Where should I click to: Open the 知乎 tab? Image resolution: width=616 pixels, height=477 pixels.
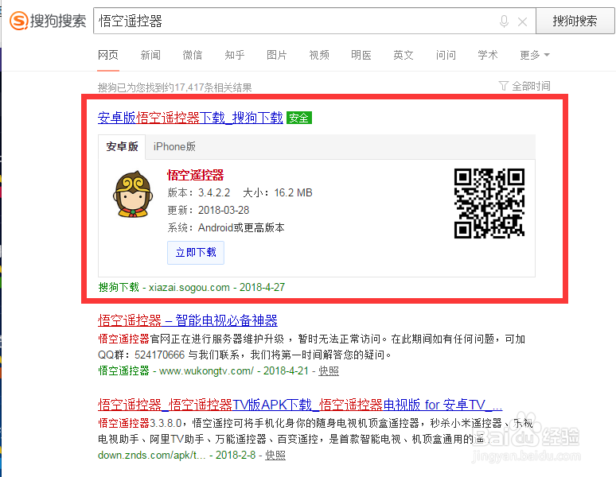click(235, 55)
